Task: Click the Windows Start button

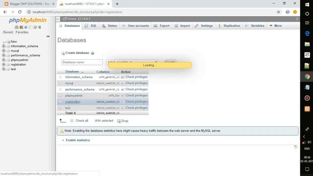Action: coord(307,4)
